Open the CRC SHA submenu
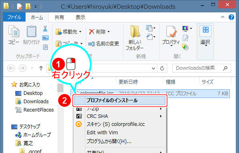This screenshot has width=239, height=153. click(119, 116)
